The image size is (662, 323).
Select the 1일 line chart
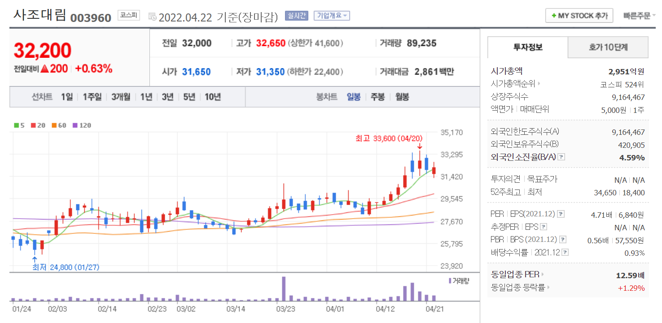pos(67,97)
